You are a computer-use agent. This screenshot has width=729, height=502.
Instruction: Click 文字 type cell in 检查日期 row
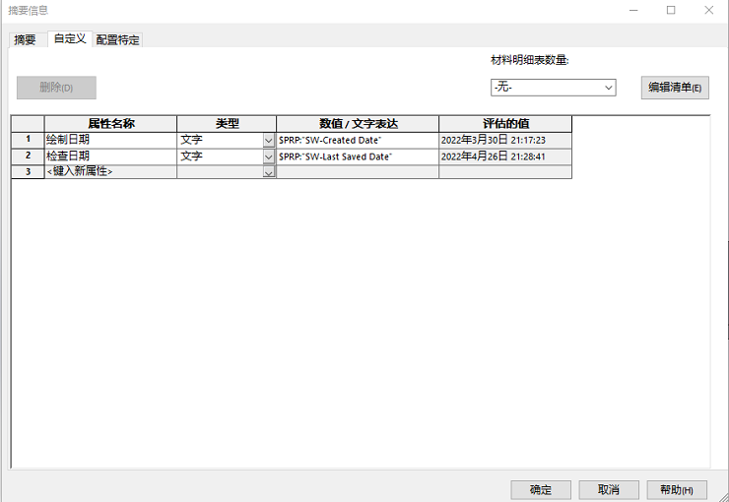coord(221,157)
